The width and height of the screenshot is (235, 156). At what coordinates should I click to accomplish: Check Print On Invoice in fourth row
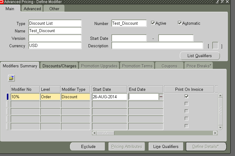(x=187, y=119)
